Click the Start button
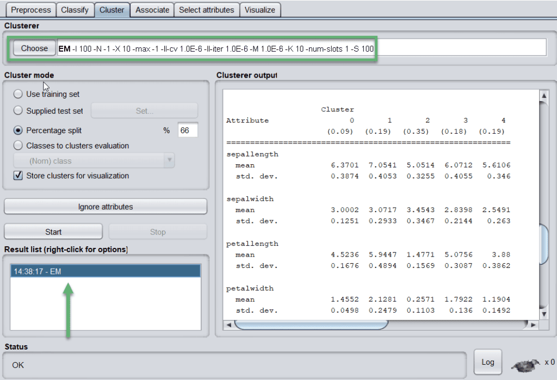 (53, 232)
